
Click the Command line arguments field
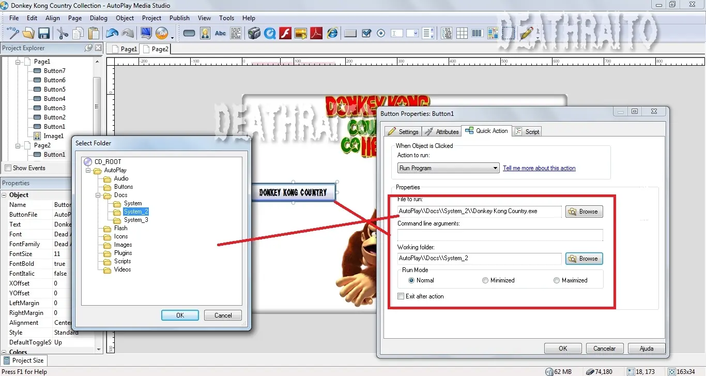click(x=500, y=235)
